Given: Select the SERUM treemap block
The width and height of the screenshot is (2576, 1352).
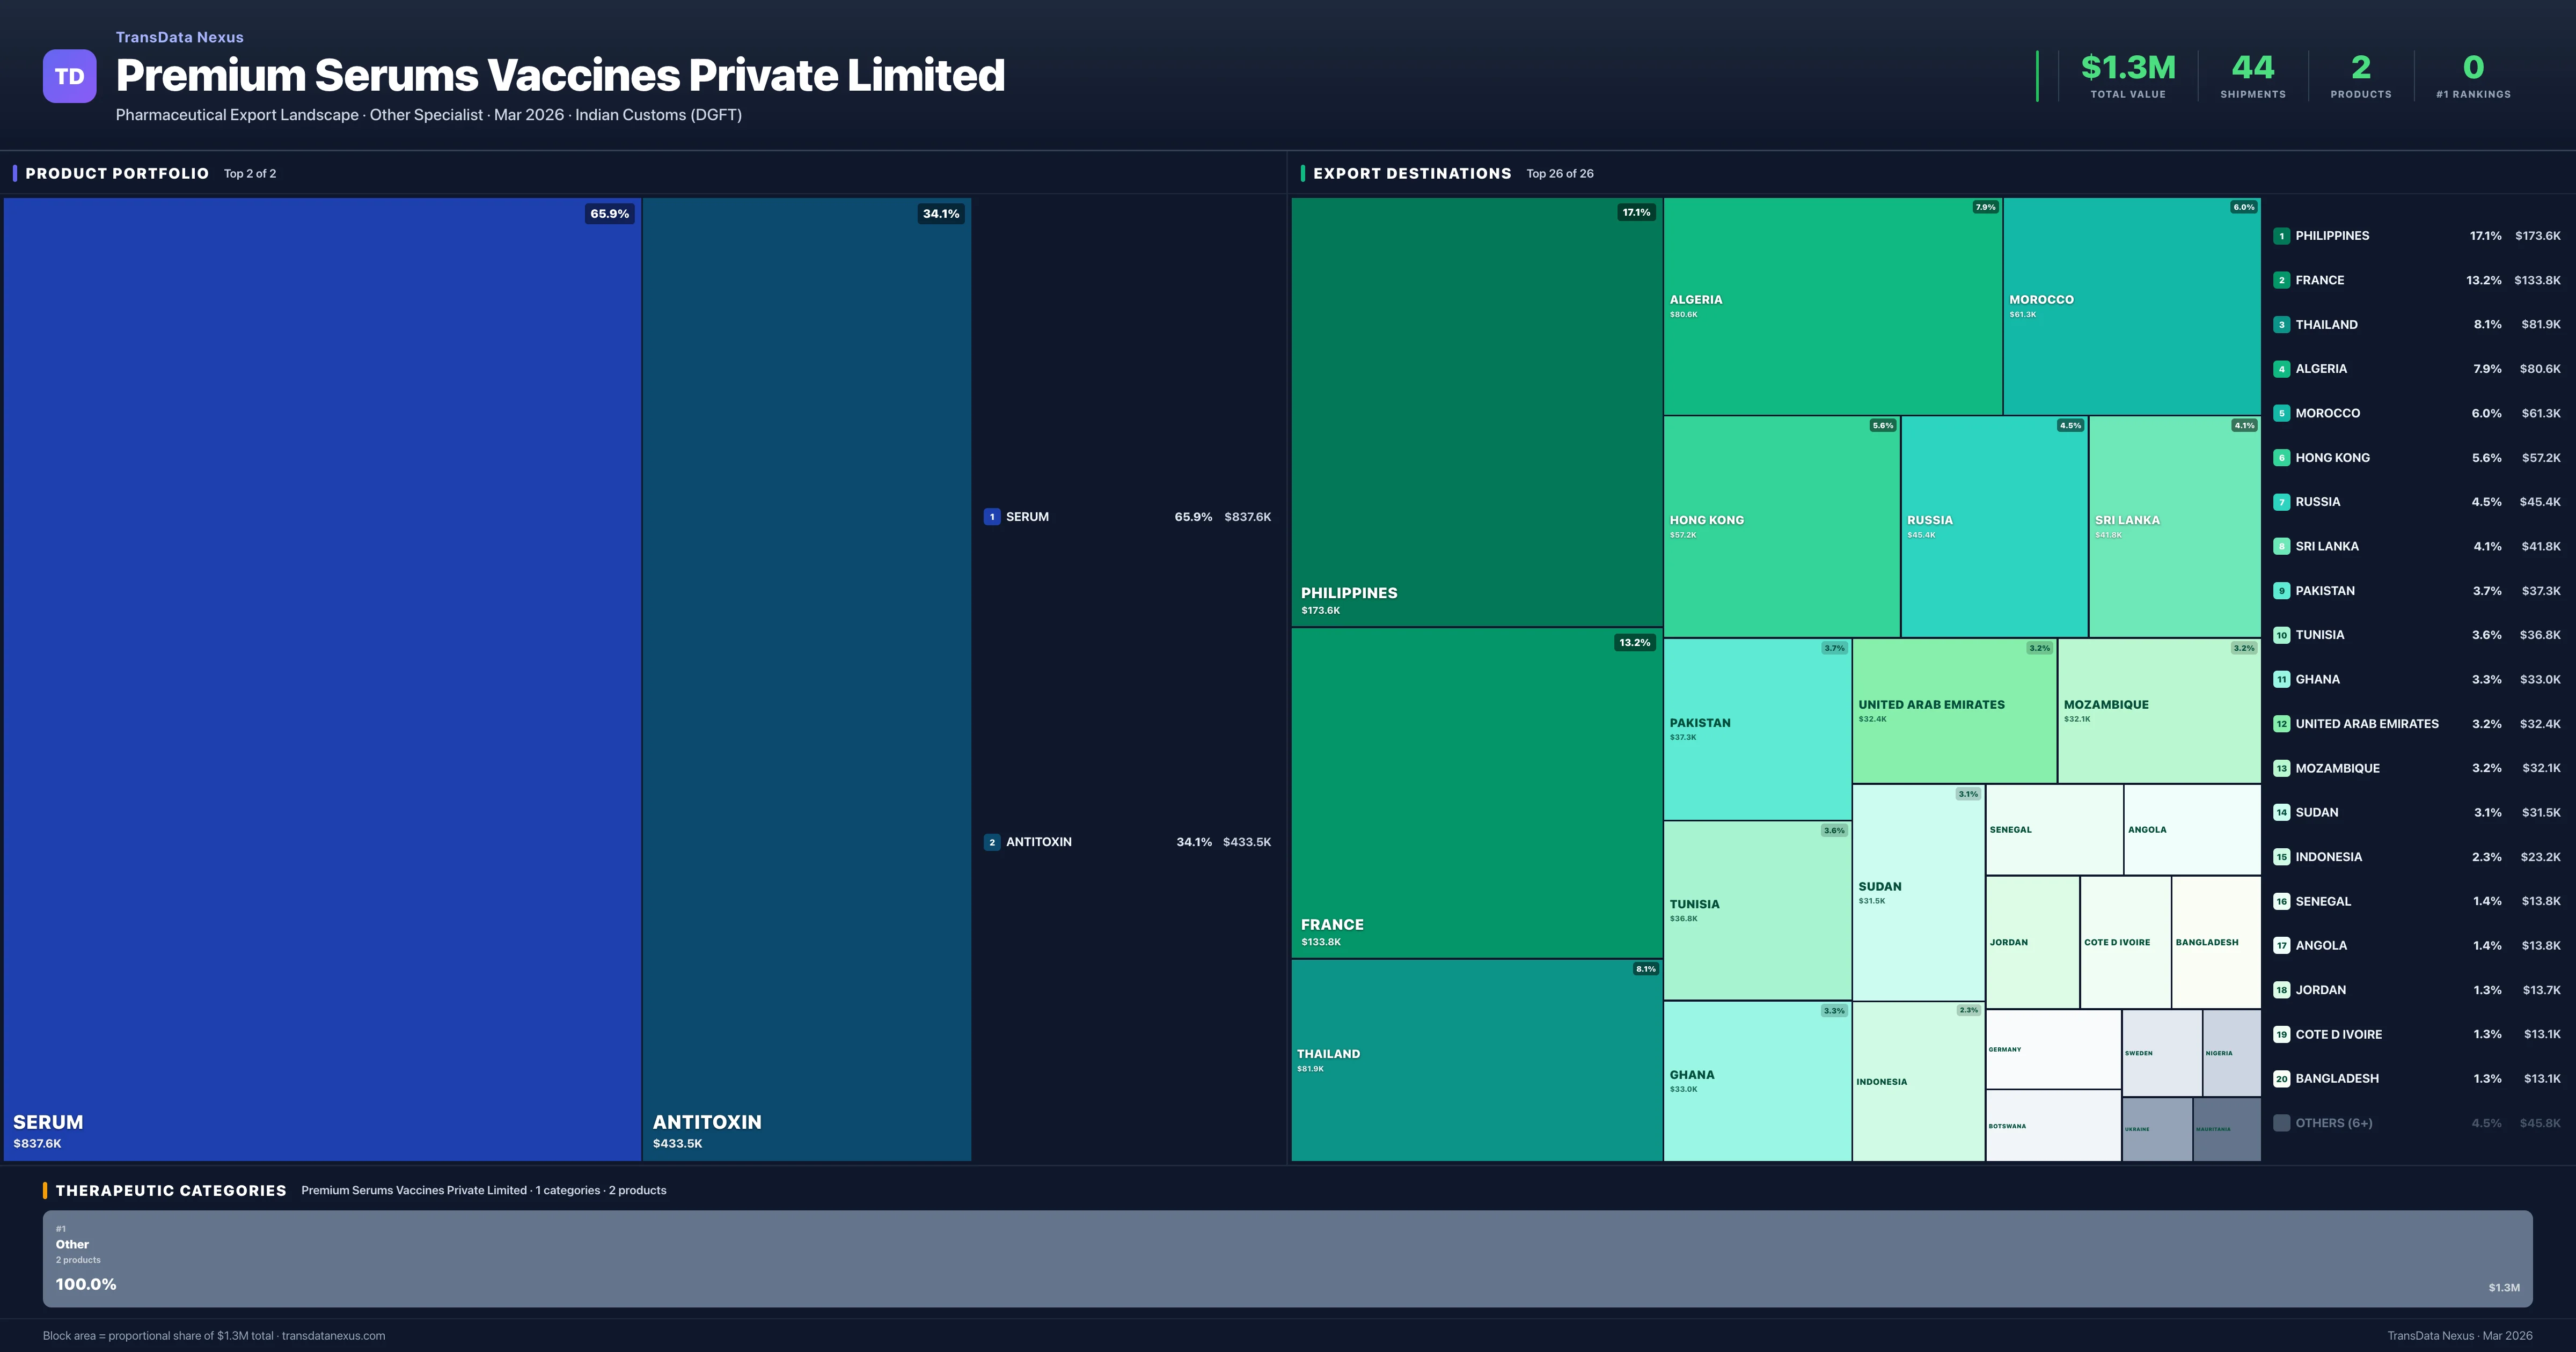Looking at the screenshot, I should (322, 678).
